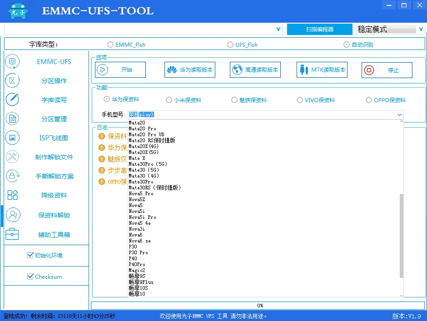
Task: Click the 0% progress bar
Action: (258, 306)
